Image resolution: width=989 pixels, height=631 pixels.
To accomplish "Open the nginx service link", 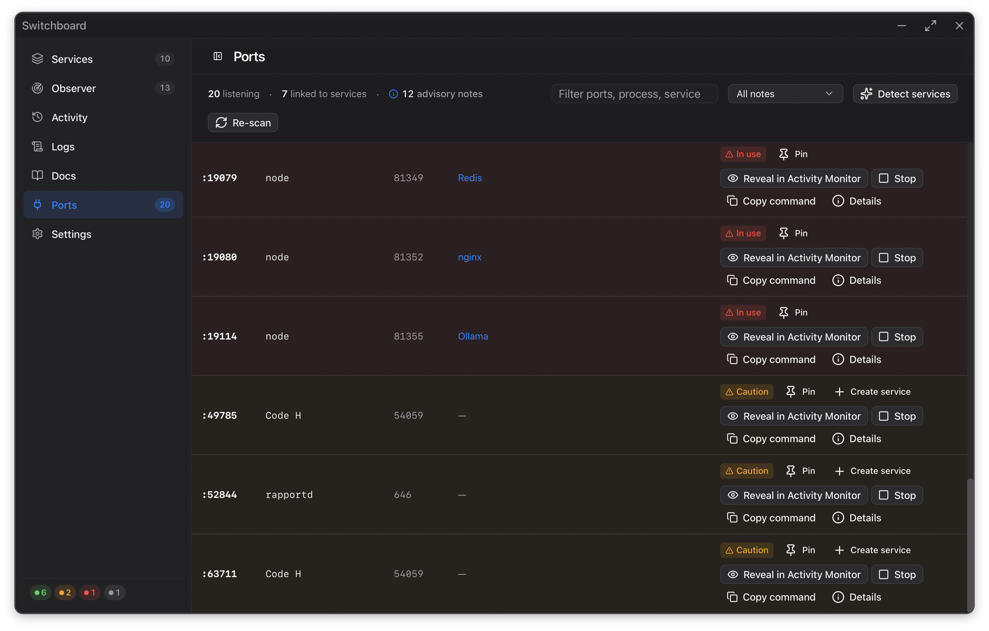I will (469, 257).
